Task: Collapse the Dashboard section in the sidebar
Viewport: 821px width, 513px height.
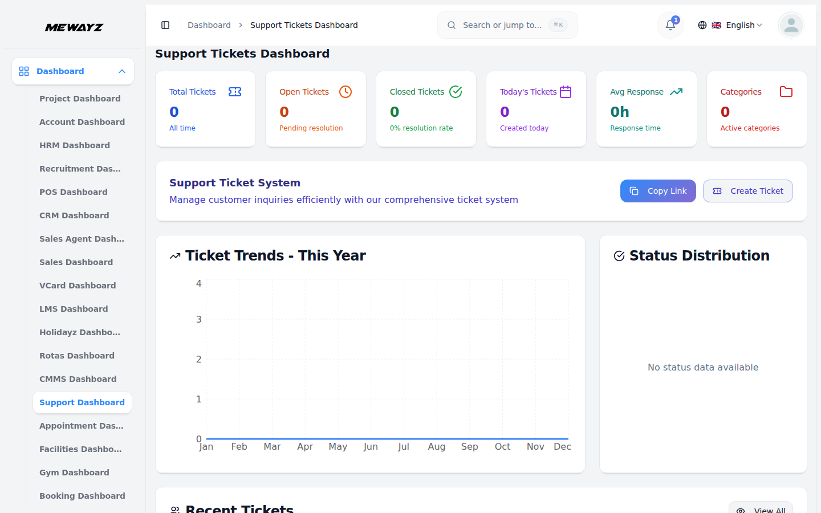Action: pos(121,71)
